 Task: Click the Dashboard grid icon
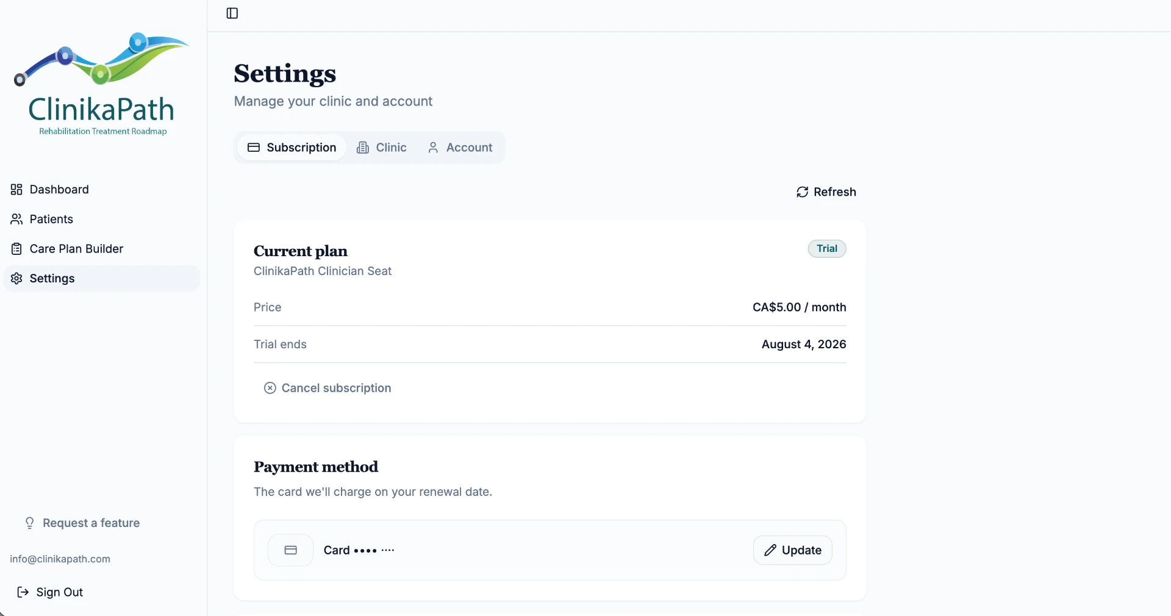click(16, 190)
